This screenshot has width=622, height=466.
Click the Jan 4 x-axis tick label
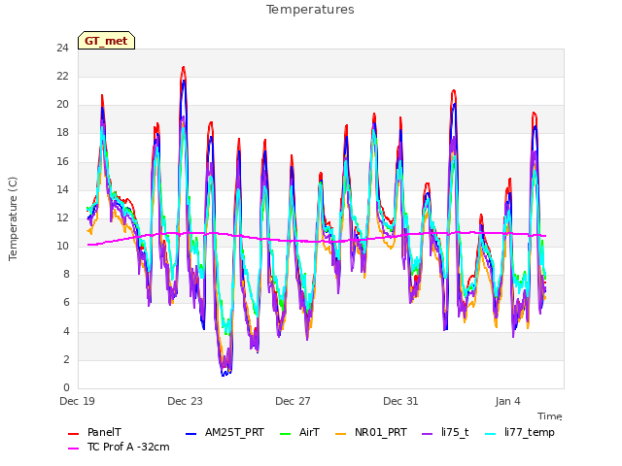tap(507, 401)
